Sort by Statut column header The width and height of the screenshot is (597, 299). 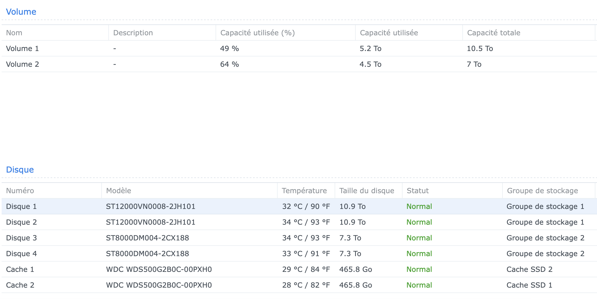pyautogui.click(x=417, y=191)
